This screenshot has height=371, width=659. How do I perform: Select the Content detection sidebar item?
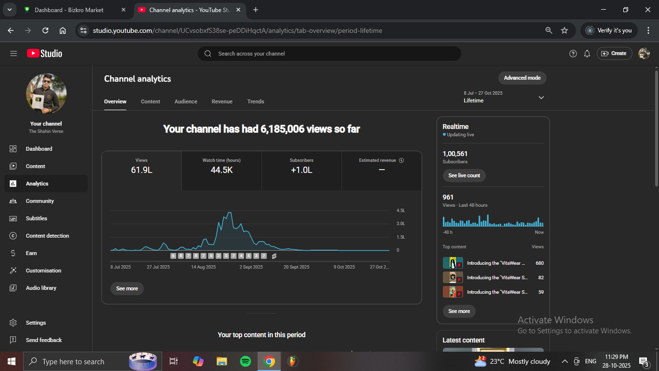pos(47,236)
